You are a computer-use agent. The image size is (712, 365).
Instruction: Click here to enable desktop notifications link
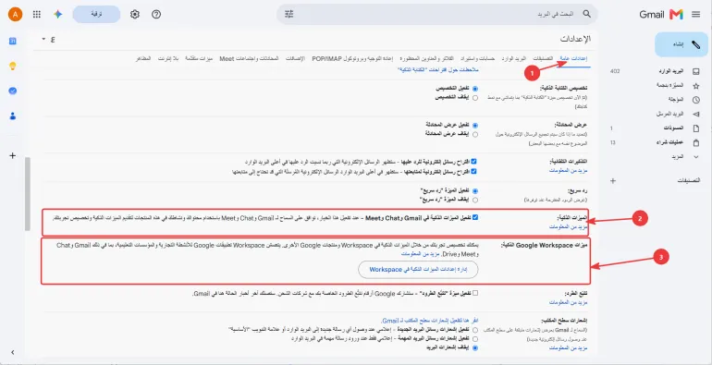click(430, 321)
